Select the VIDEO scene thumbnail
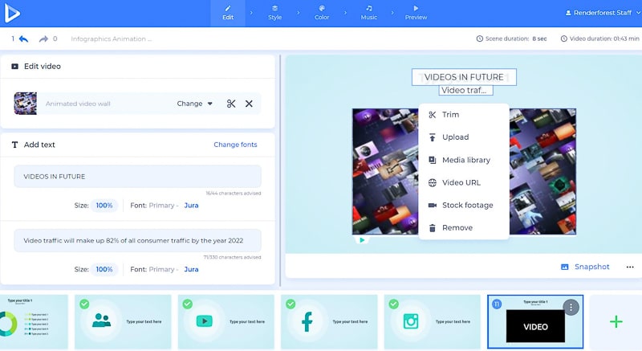The width and height of the screenshot is (642, 351). (535, 322)
